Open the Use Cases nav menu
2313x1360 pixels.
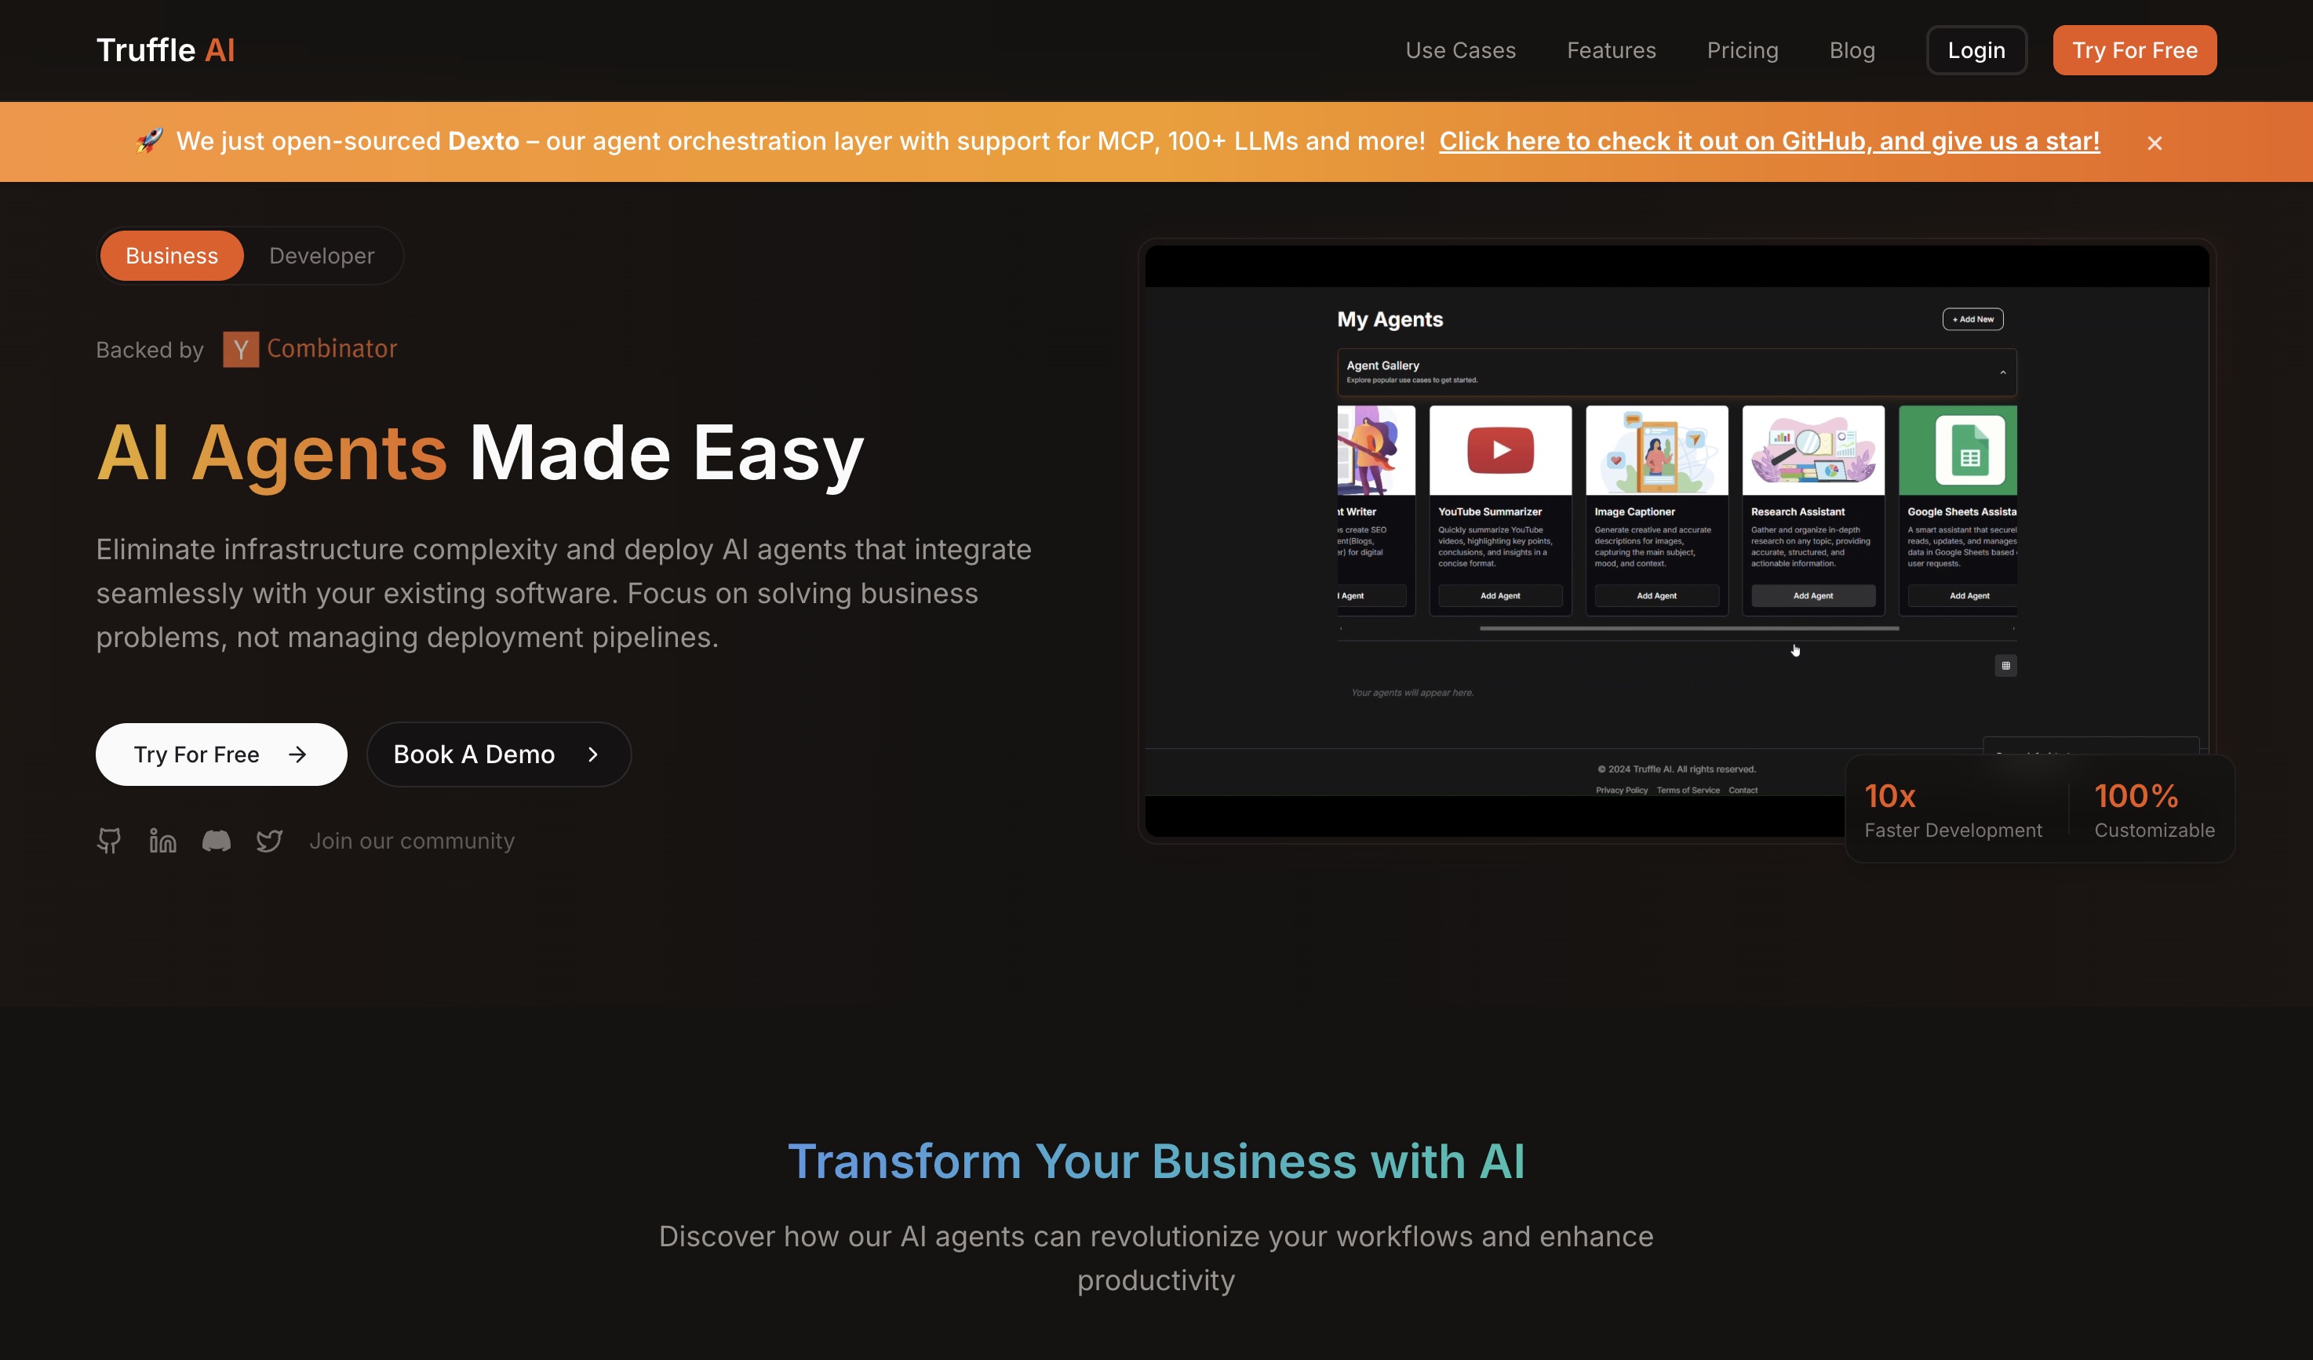1460,50
